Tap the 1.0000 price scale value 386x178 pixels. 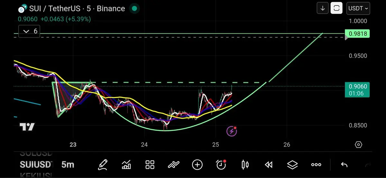(358, 21)
